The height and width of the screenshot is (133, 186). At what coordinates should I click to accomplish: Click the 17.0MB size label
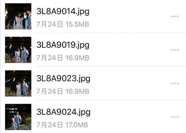tap(77, 125)
